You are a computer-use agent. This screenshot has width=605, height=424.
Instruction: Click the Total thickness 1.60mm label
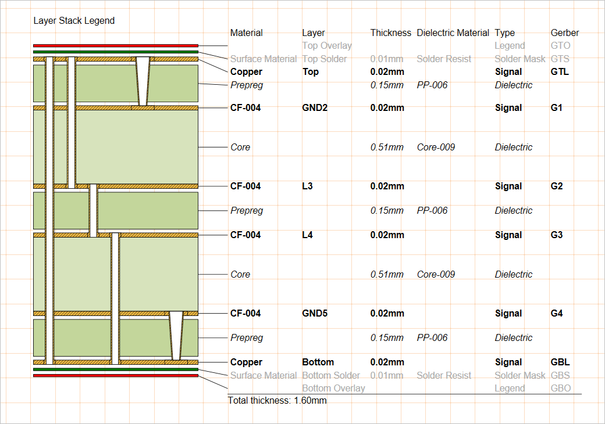pyautogui.click(x=278, y=400)
